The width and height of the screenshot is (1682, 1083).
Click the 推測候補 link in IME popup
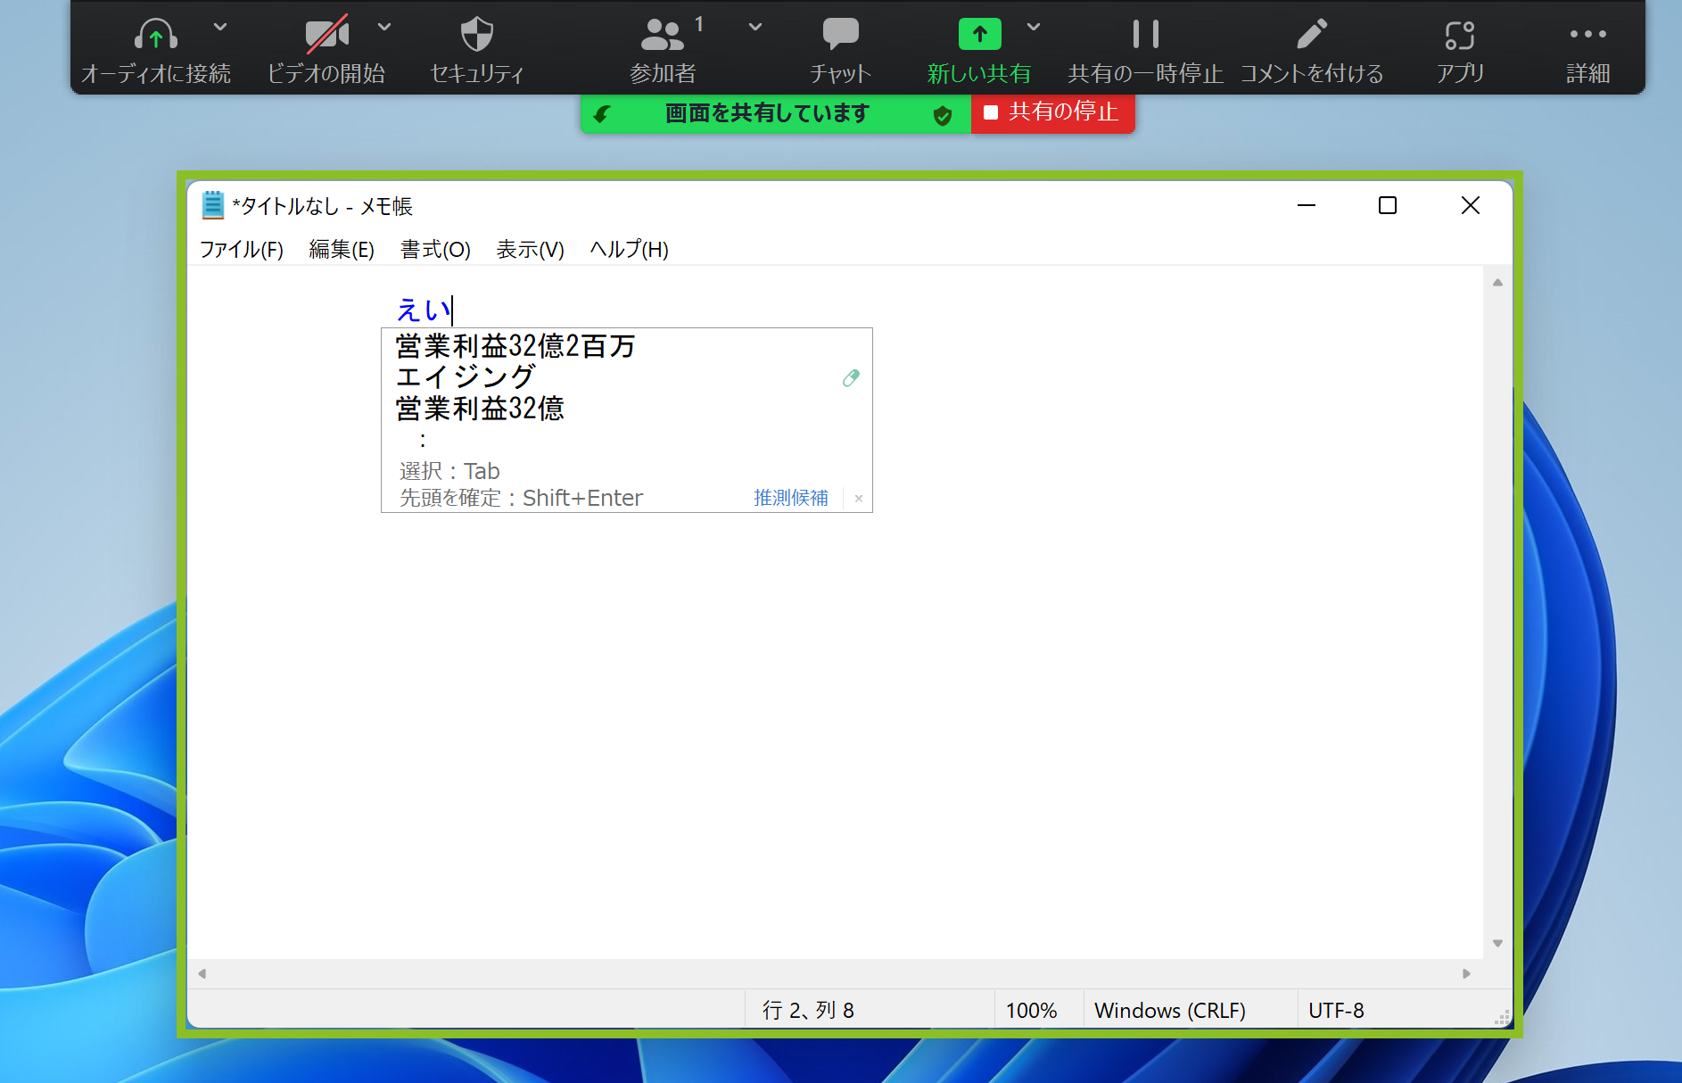790,498
